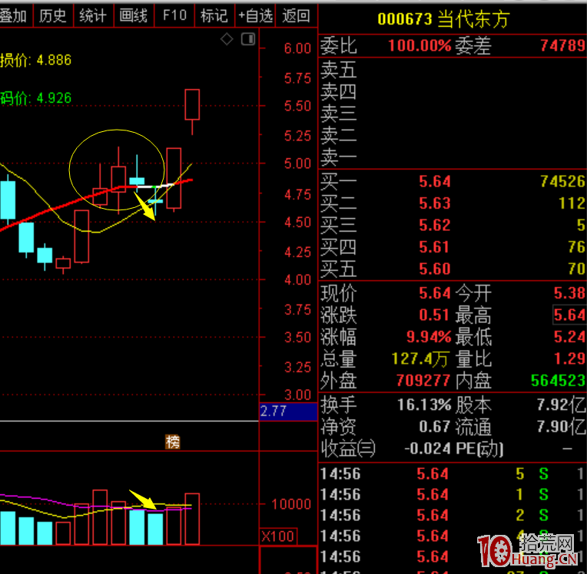This screenshot has height=574, width=587.
Task: Click 买一 volume 74526
Action: (562, 182)
